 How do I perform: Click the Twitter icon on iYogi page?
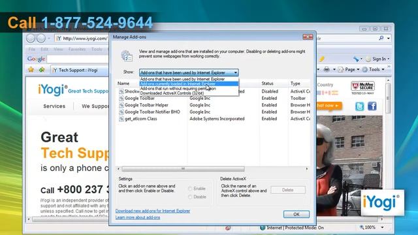coord(360,106)
